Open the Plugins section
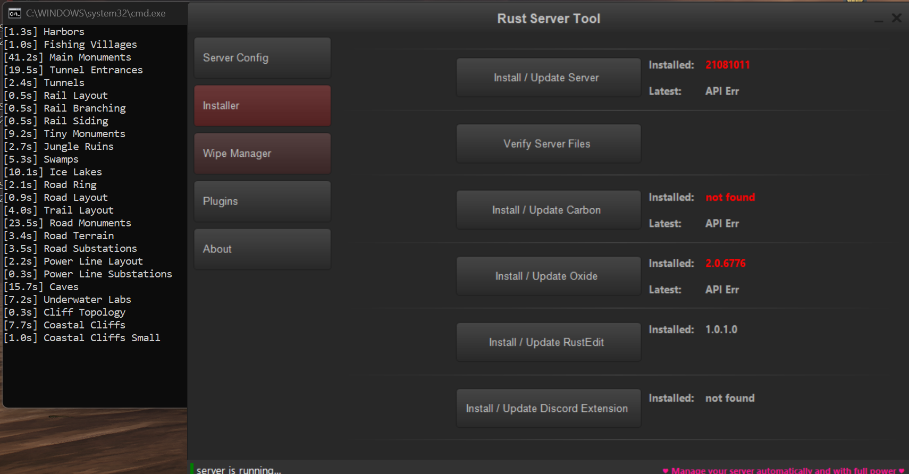The image size is (909, 474). (262, 201)
